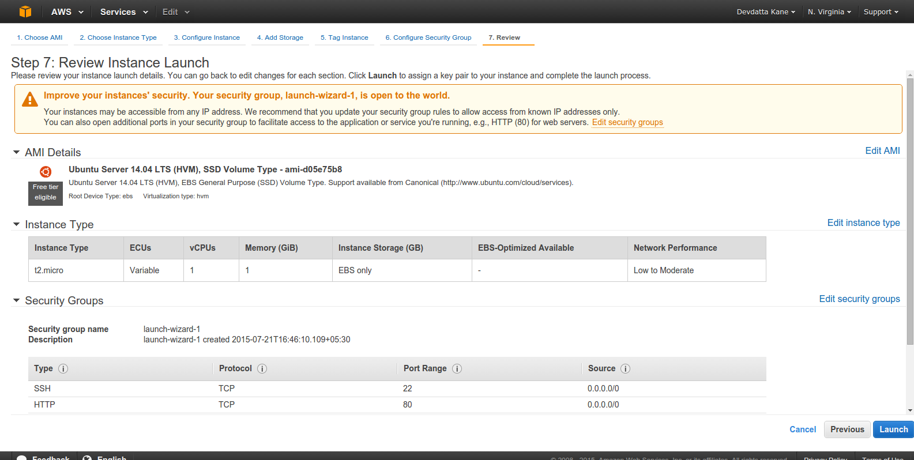Click the AWS cube logo icon
Screen dimensions: 914x460
point(25,12)
